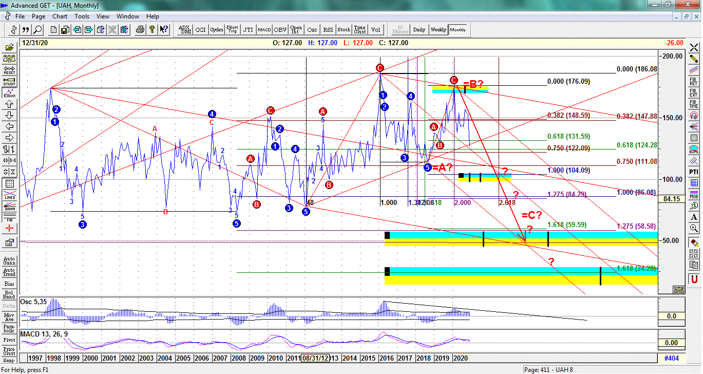Select the FIB tool in left toolbar
The width and height of the screenshot is (703, 374).
click(x=9, y=217)
